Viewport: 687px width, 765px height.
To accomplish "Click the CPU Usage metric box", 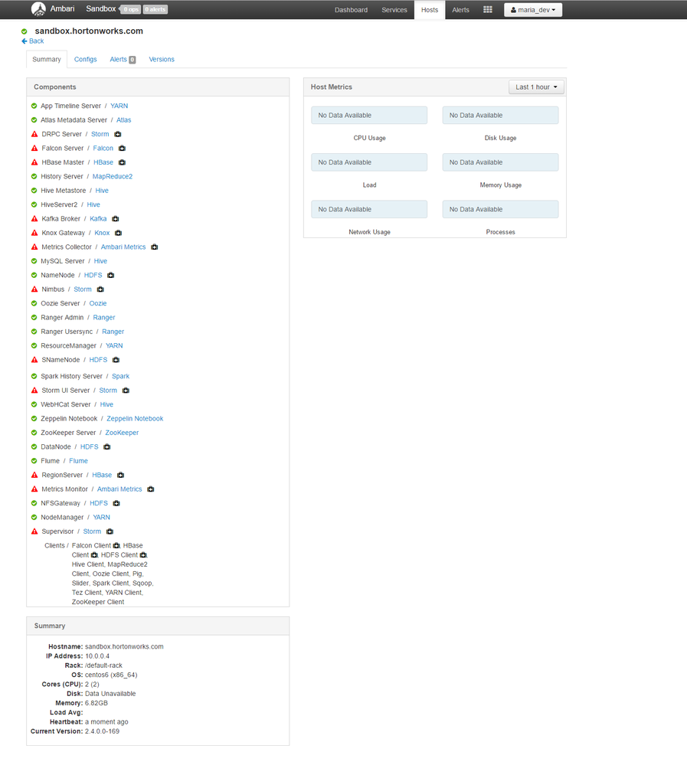I will tap(369, 116).
